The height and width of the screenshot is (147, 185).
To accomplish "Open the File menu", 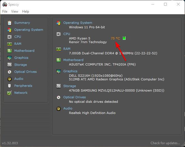I will click(5, 11).
